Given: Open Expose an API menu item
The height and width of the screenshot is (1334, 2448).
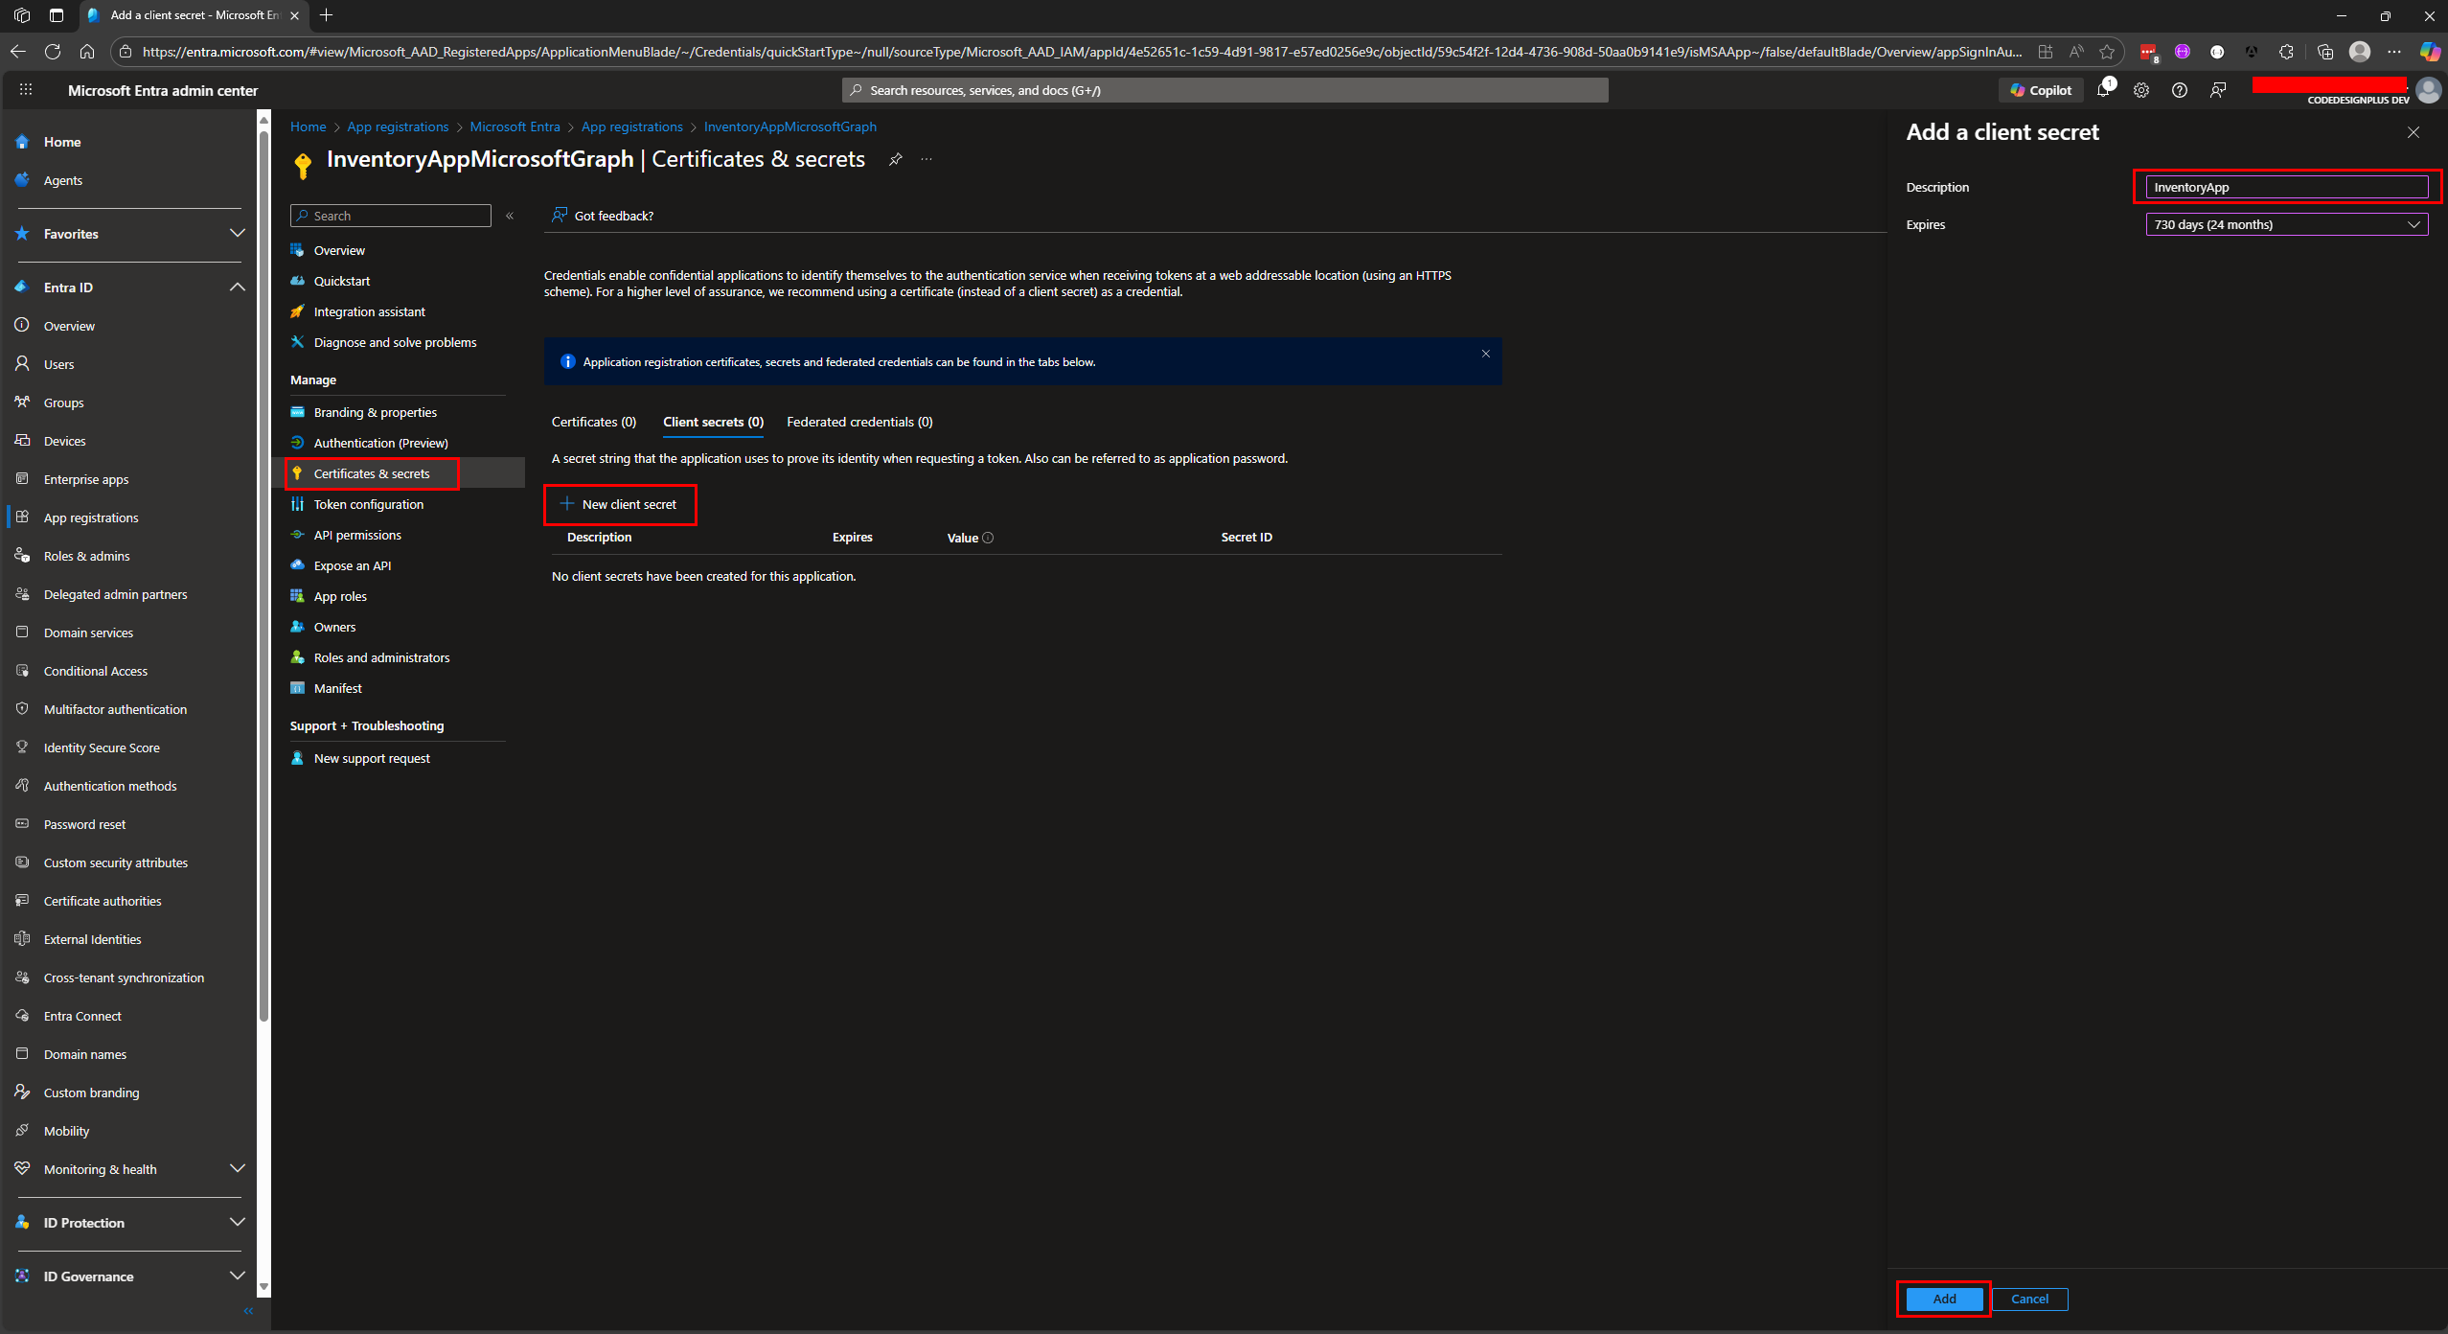Looking at the screenshot, I should pos(353,565).
